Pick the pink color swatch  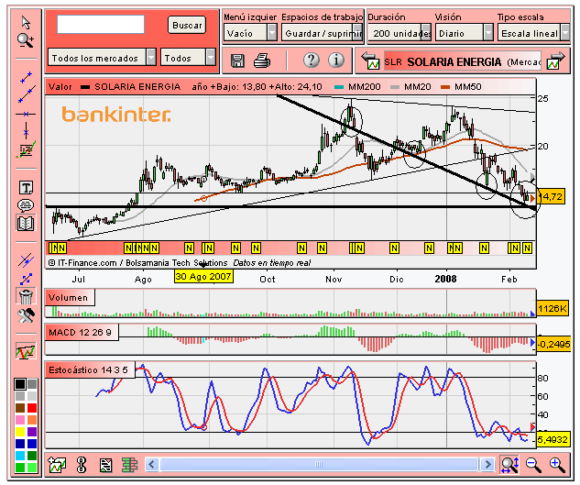pos(20,420)
